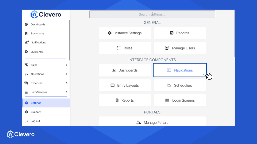
Task: Click the Item/Services list icon
Action: click(x=26, y=92)
